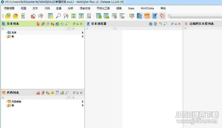The image size is (222, 128).
Task: Click orange-green documents icon in 文本列表 header
Action: [x=52, y=24]
